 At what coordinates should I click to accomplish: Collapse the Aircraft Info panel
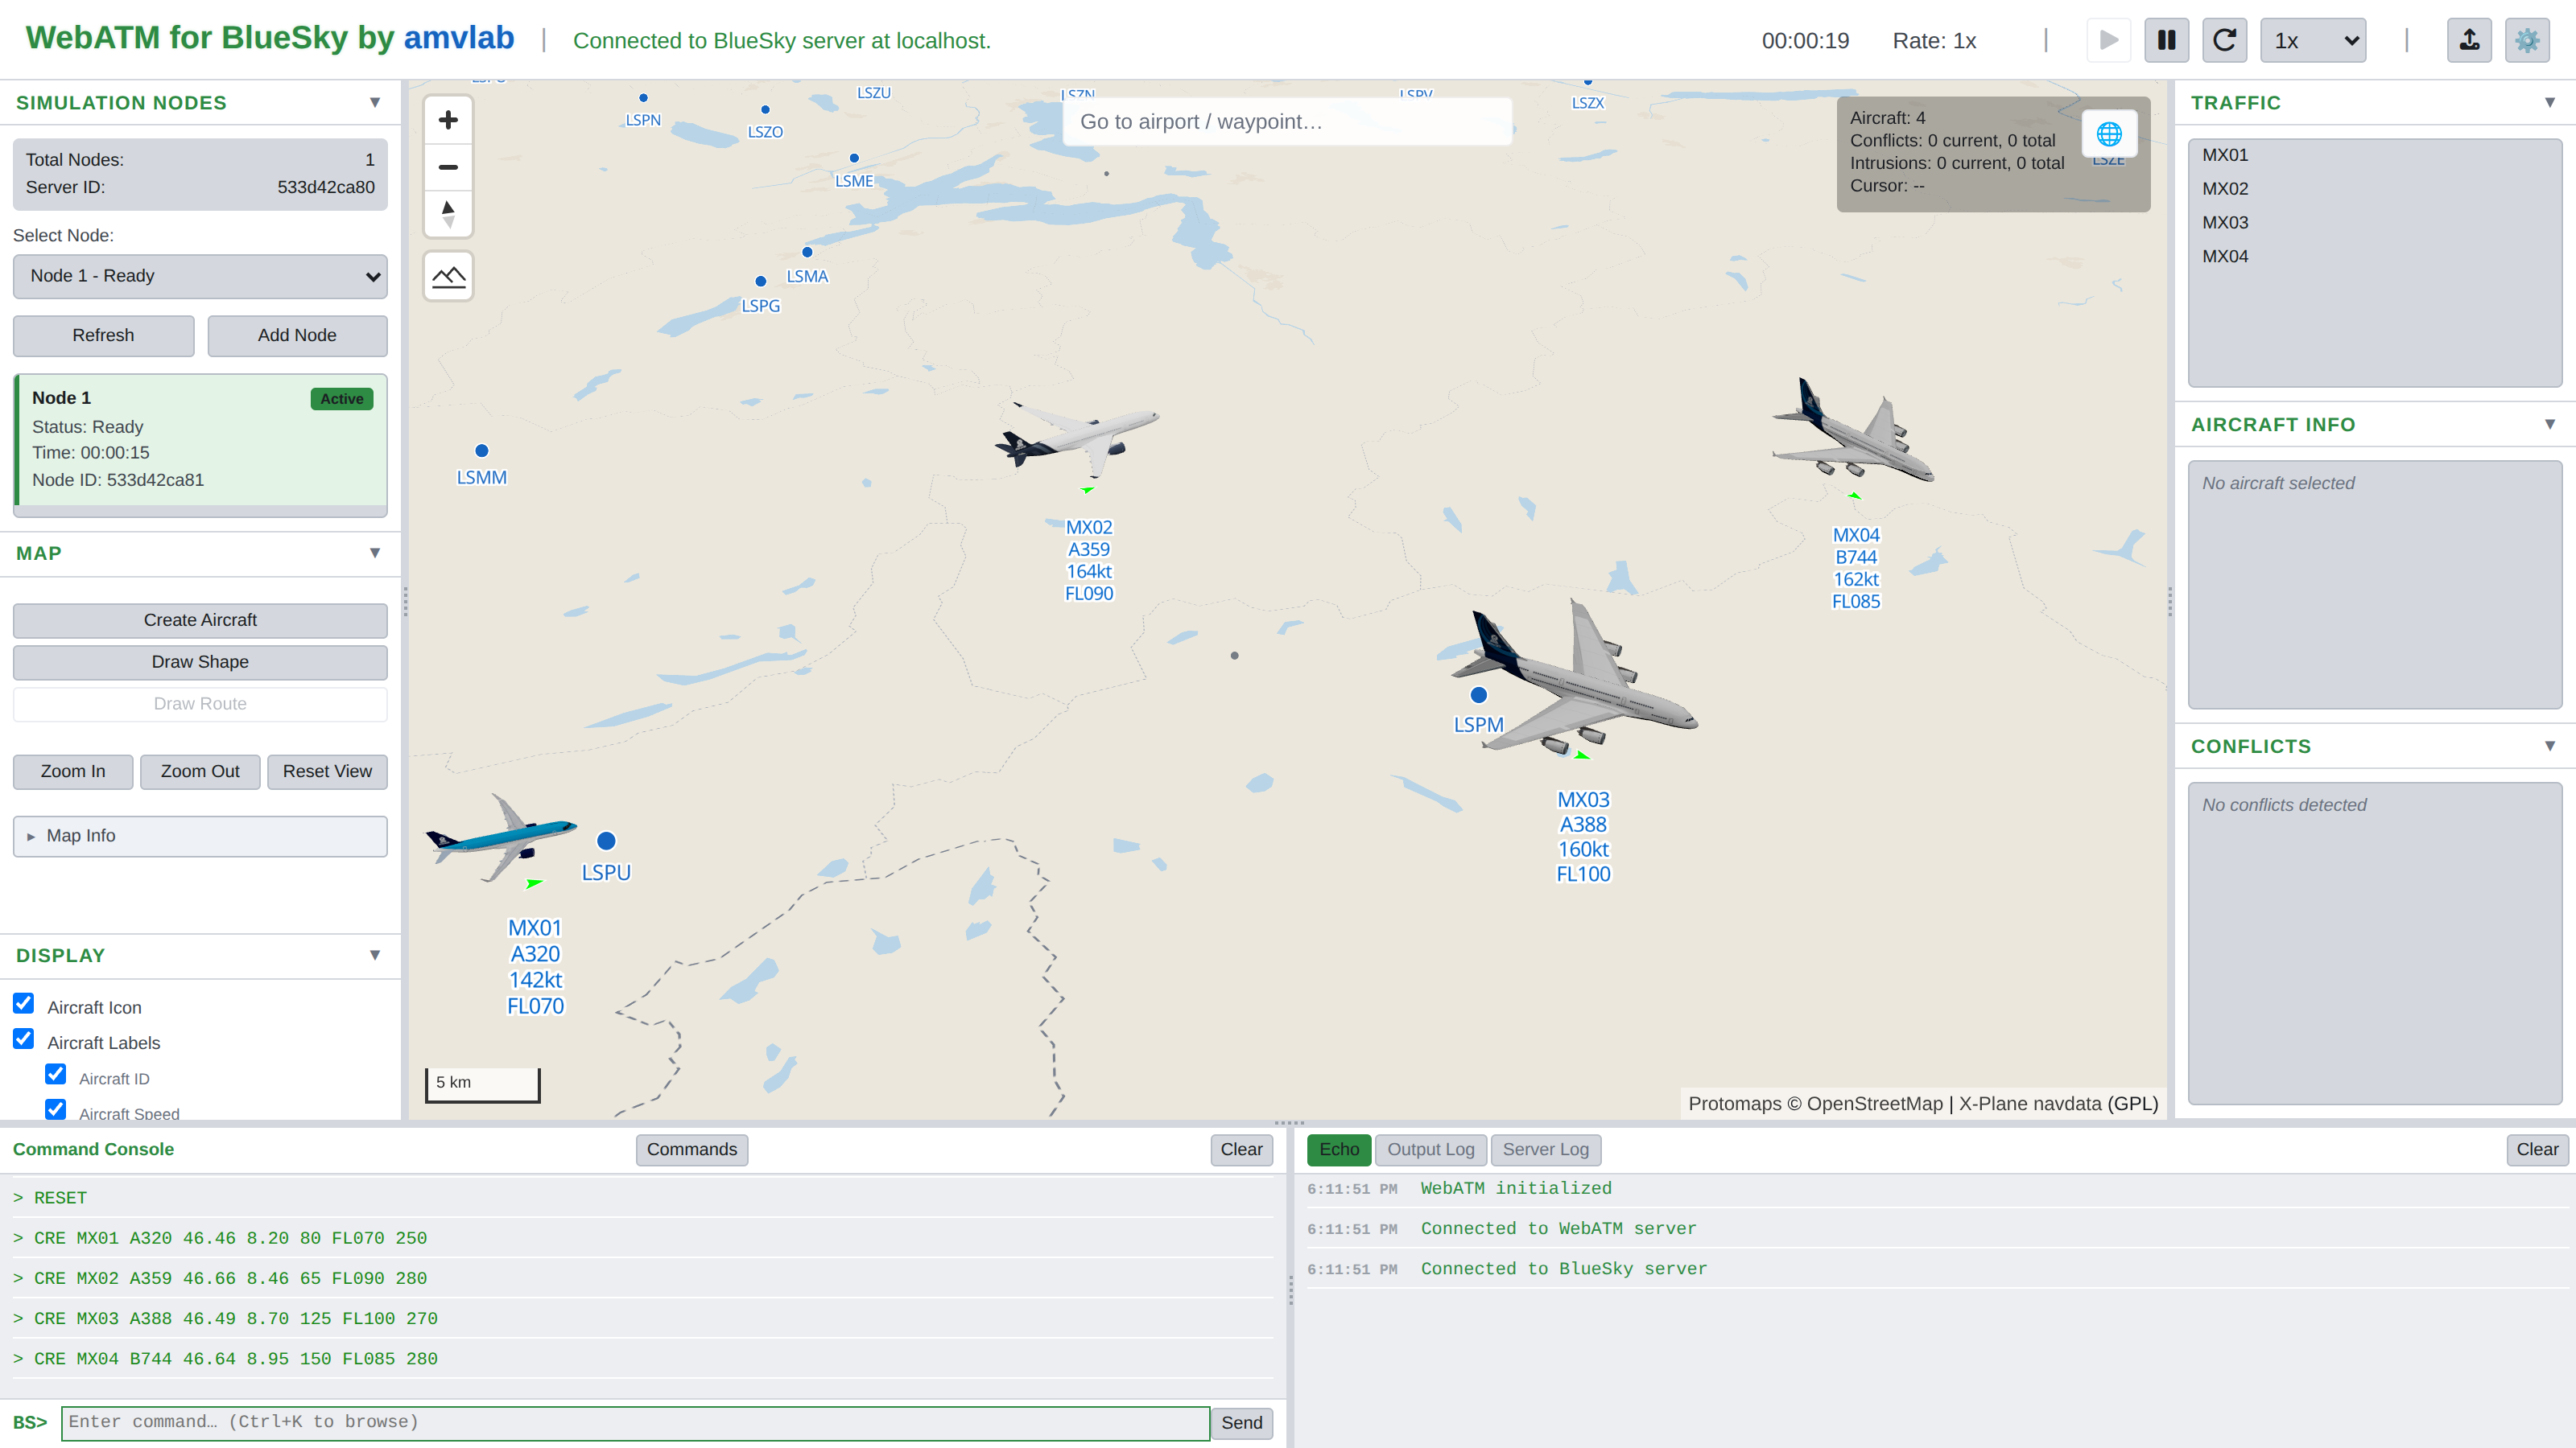coord(2550,424)
